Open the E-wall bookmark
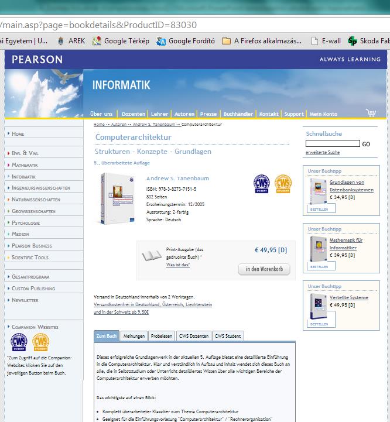This screenshot has height=422, width=390. [326, 41]
